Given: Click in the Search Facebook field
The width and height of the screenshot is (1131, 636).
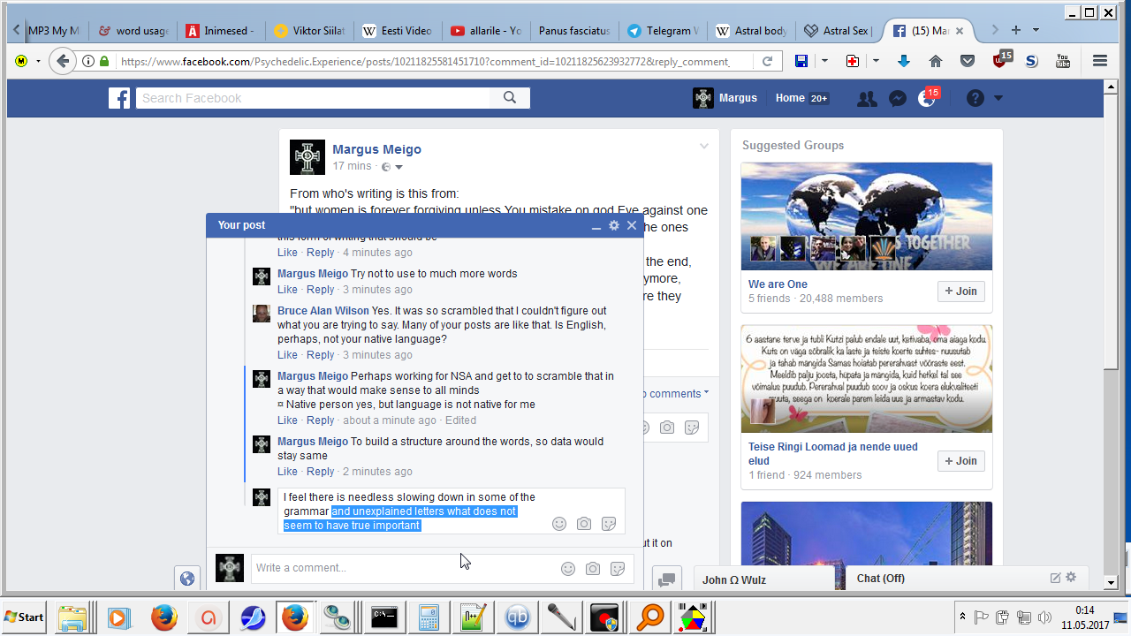Looking at the screenshot, I should [x=314, y=98].
